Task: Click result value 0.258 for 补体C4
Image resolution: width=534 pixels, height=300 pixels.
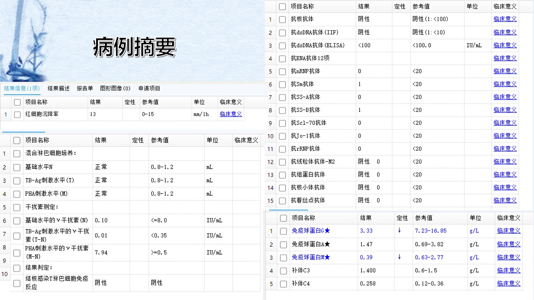Action: [x=368, y=284]
